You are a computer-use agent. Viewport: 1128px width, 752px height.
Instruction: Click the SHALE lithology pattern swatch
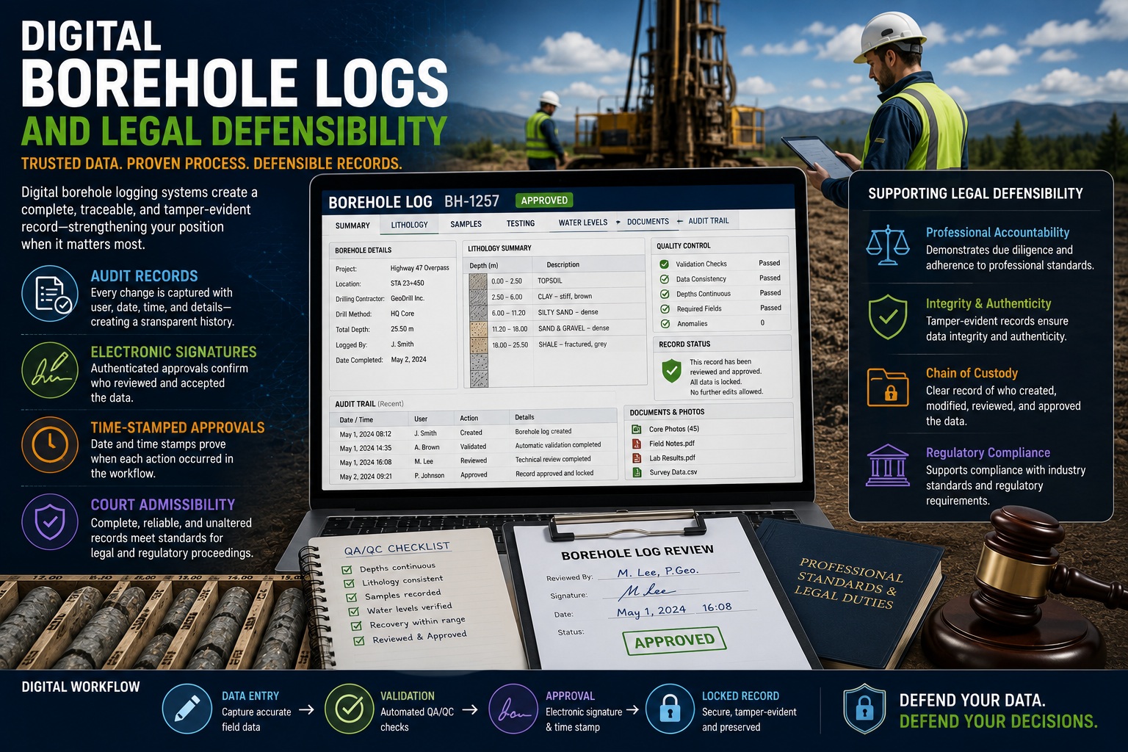[x=478, y=345]
